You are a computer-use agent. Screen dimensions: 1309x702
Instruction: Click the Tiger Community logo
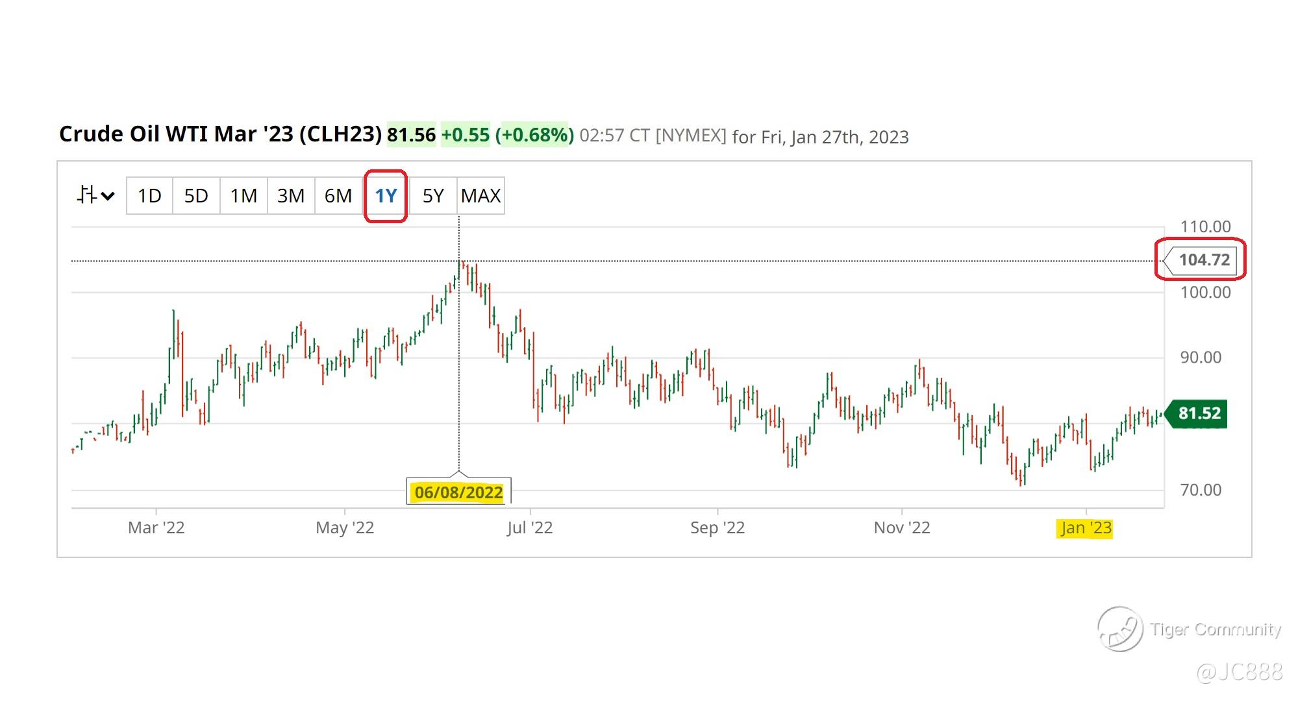point(1120,629)
